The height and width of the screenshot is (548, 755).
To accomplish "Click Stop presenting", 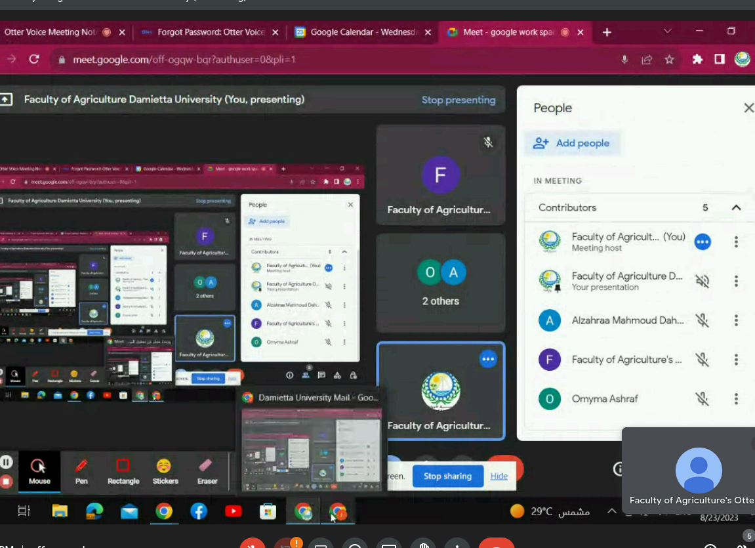I will pyautogui.click(x=459, y=100).
